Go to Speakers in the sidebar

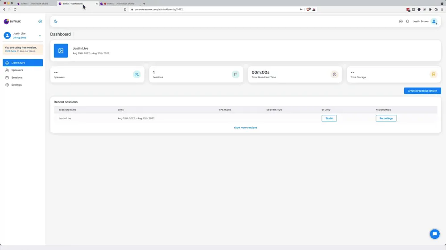coord(17,70)
